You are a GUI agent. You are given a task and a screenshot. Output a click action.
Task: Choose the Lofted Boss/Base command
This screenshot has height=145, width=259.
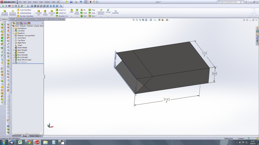click(24, 13)
